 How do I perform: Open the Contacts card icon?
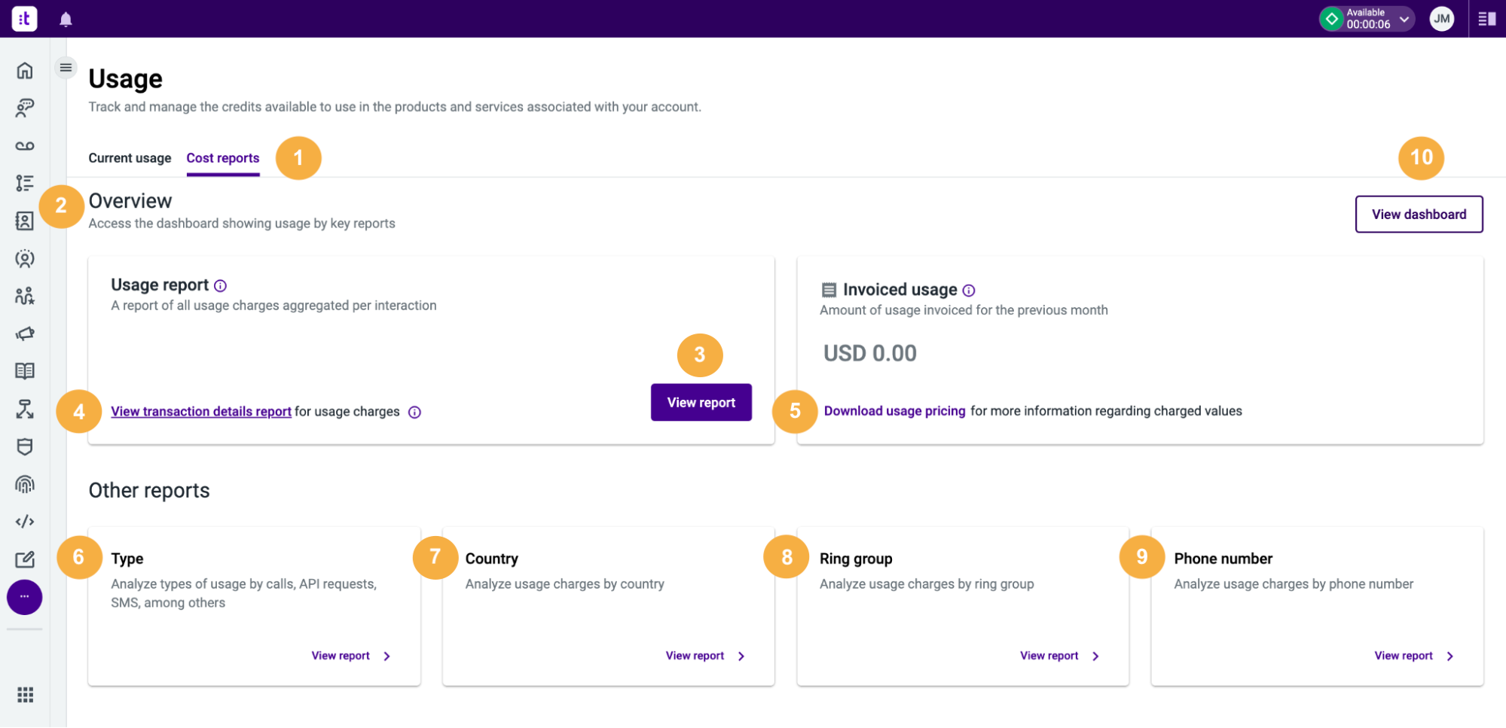coord(24,221)
